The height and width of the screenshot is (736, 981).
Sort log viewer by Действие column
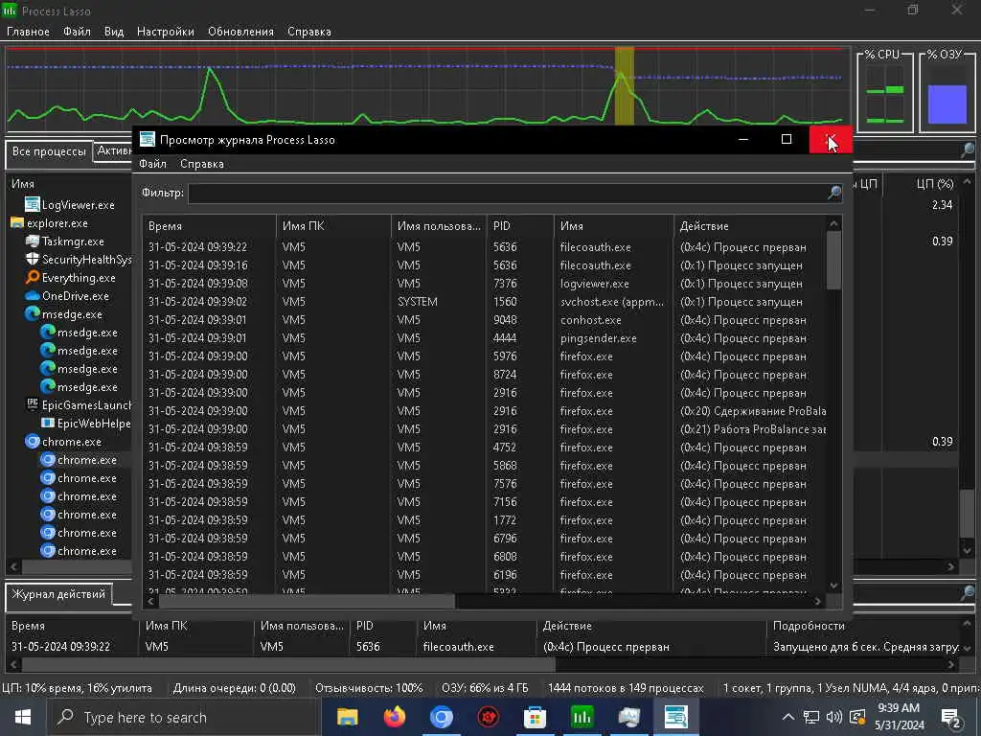click(x=750, y=226)
